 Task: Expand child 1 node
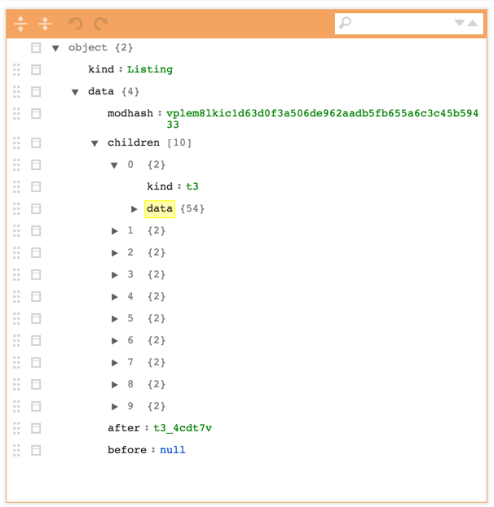coord(114,231)
